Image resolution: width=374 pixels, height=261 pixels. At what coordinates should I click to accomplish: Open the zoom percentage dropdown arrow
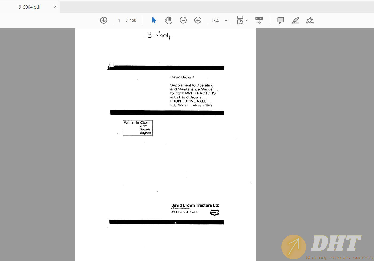click(226, 21)
